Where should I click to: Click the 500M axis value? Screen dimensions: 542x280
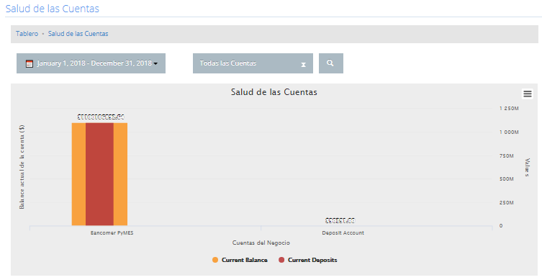coord(507,179)
